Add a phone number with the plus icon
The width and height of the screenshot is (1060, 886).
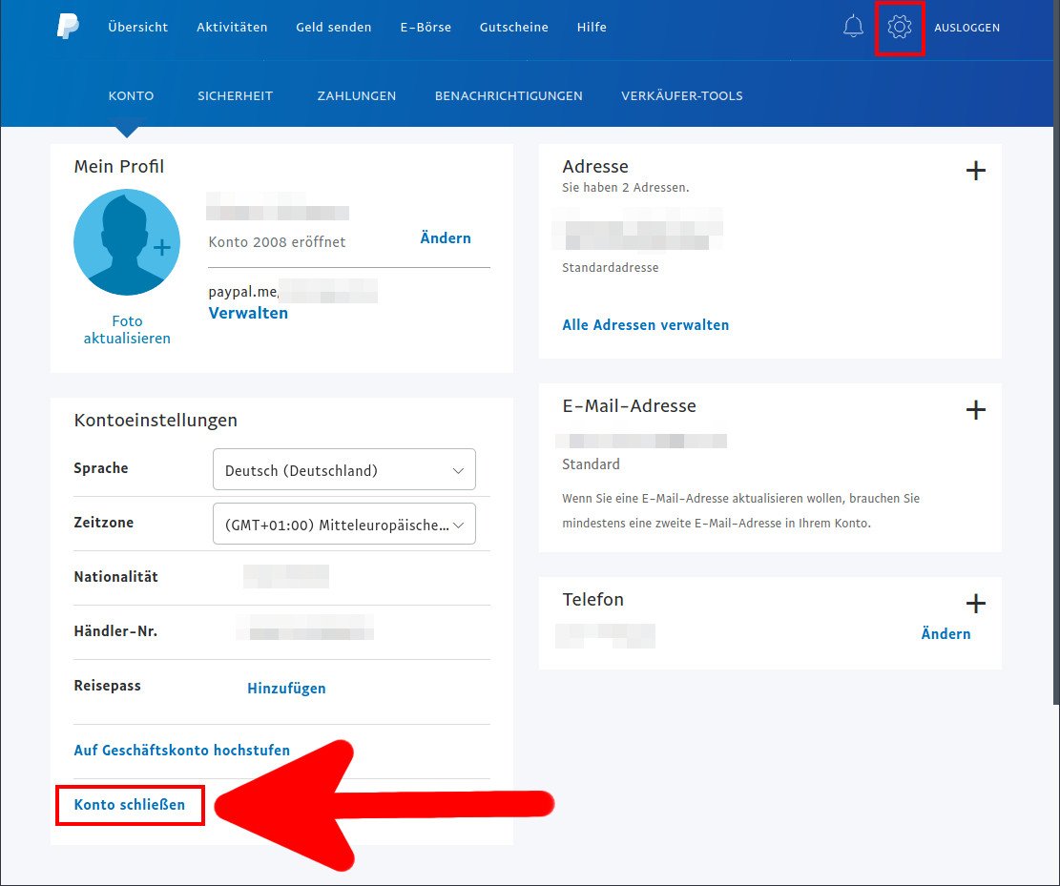(x=976, y=603)
